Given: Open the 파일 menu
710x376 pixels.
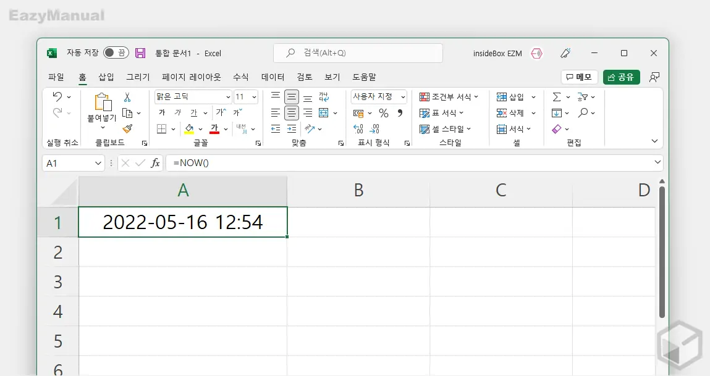Looking at the screenshot, I should point(56,77).
